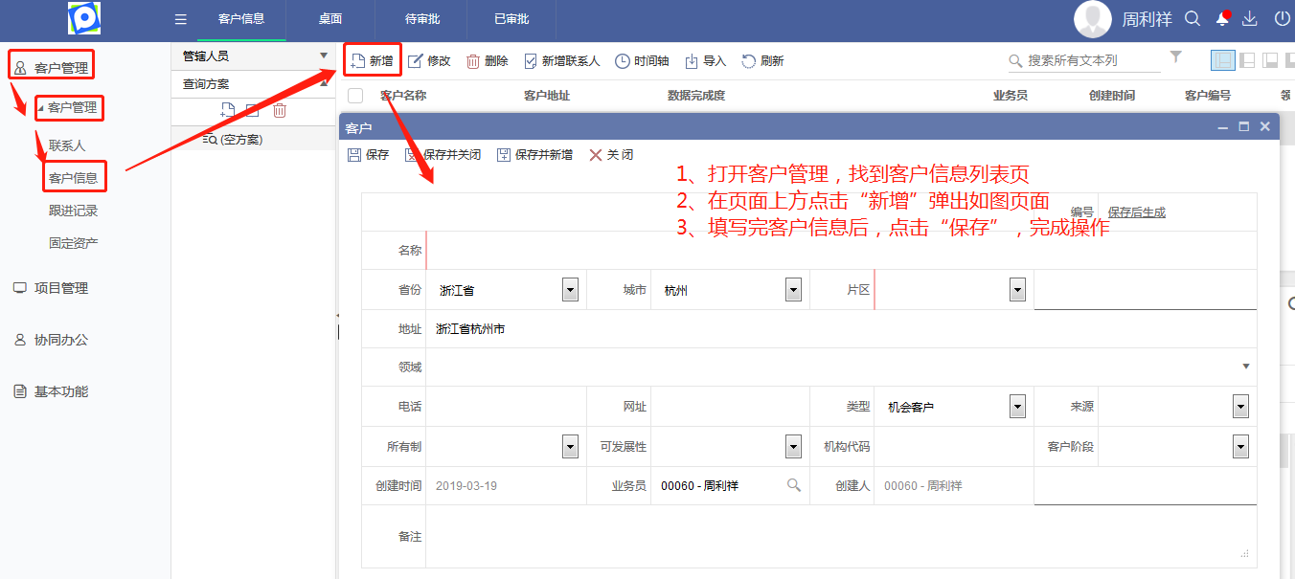Expand the 类型 dropdown showing 机会客户

pos(1018,406)
